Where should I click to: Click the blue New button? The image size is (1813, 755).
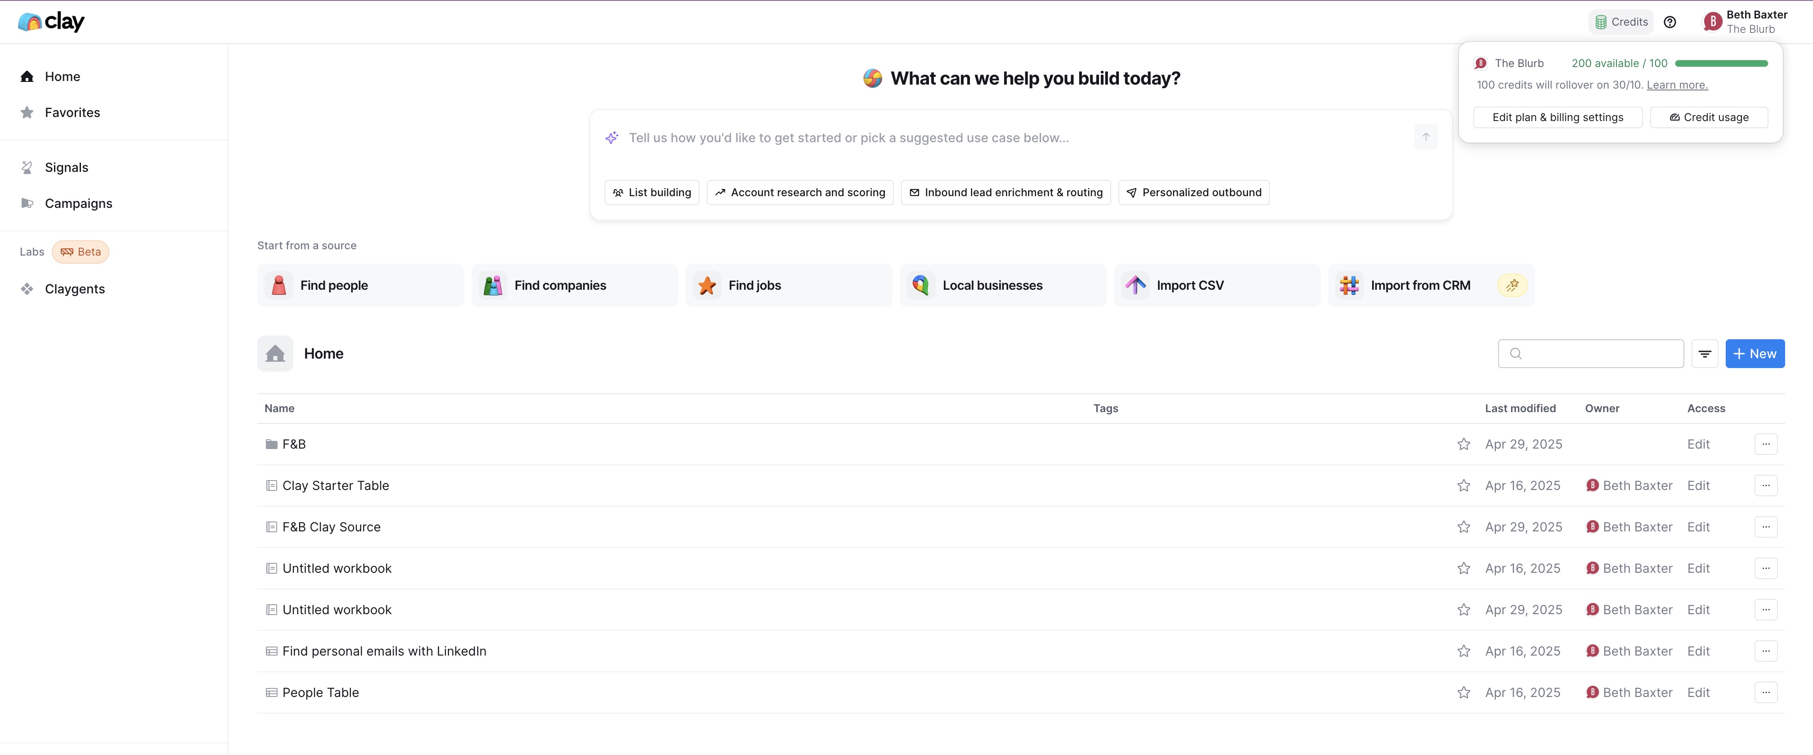pos(1755,354)
